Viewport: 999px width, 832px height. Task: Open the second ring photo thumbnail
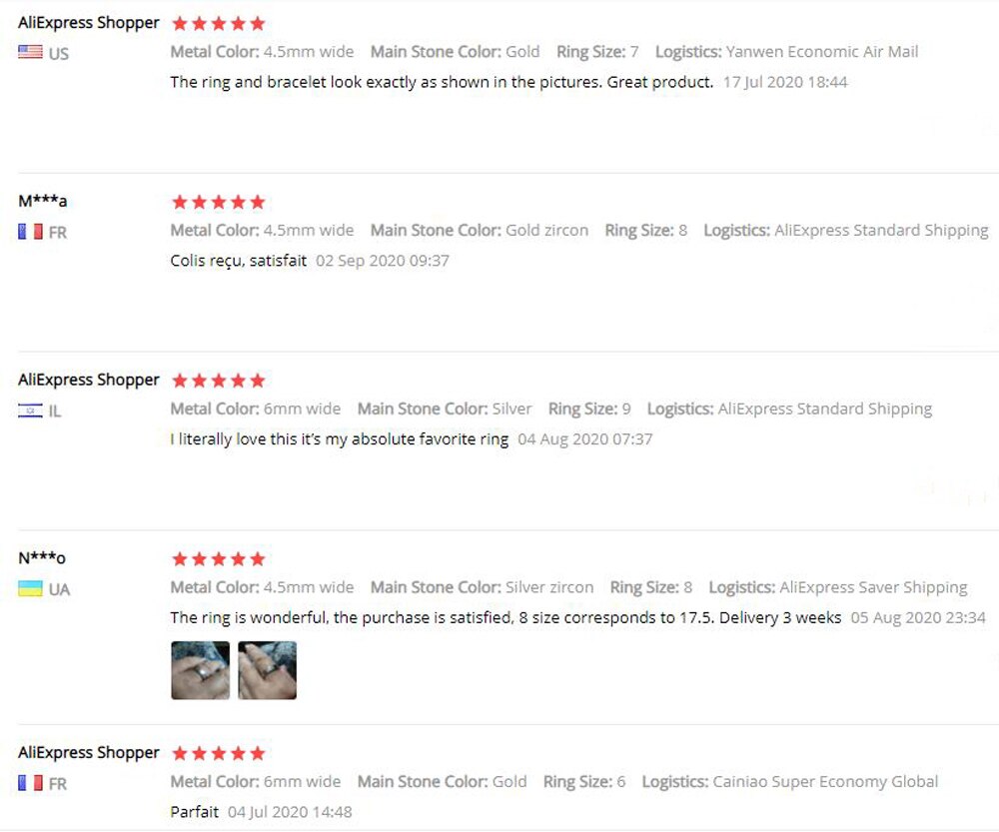coord(267,670)
